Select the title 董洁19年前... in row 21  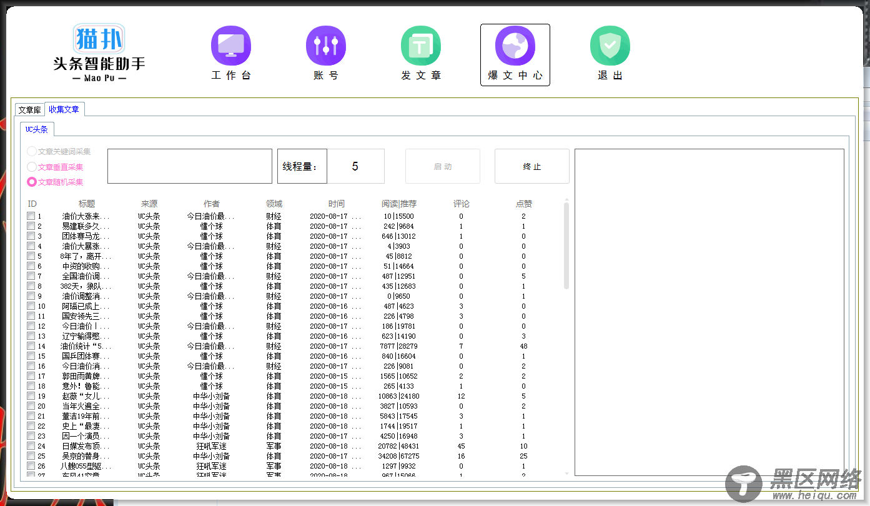tap(86, 416)
